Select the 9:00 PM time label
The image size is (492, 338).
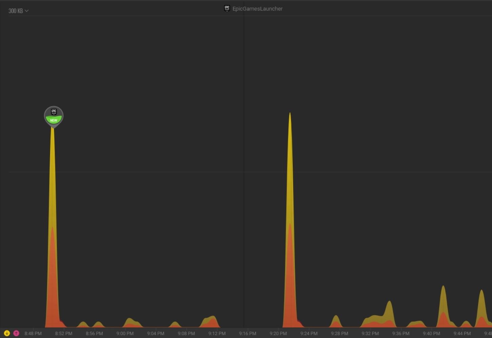point(125,334)
